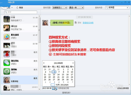The width and height of the screenshot is (131, 95).
Task: Click the 复制 copy button beside the message
Action: coord(78,23)
